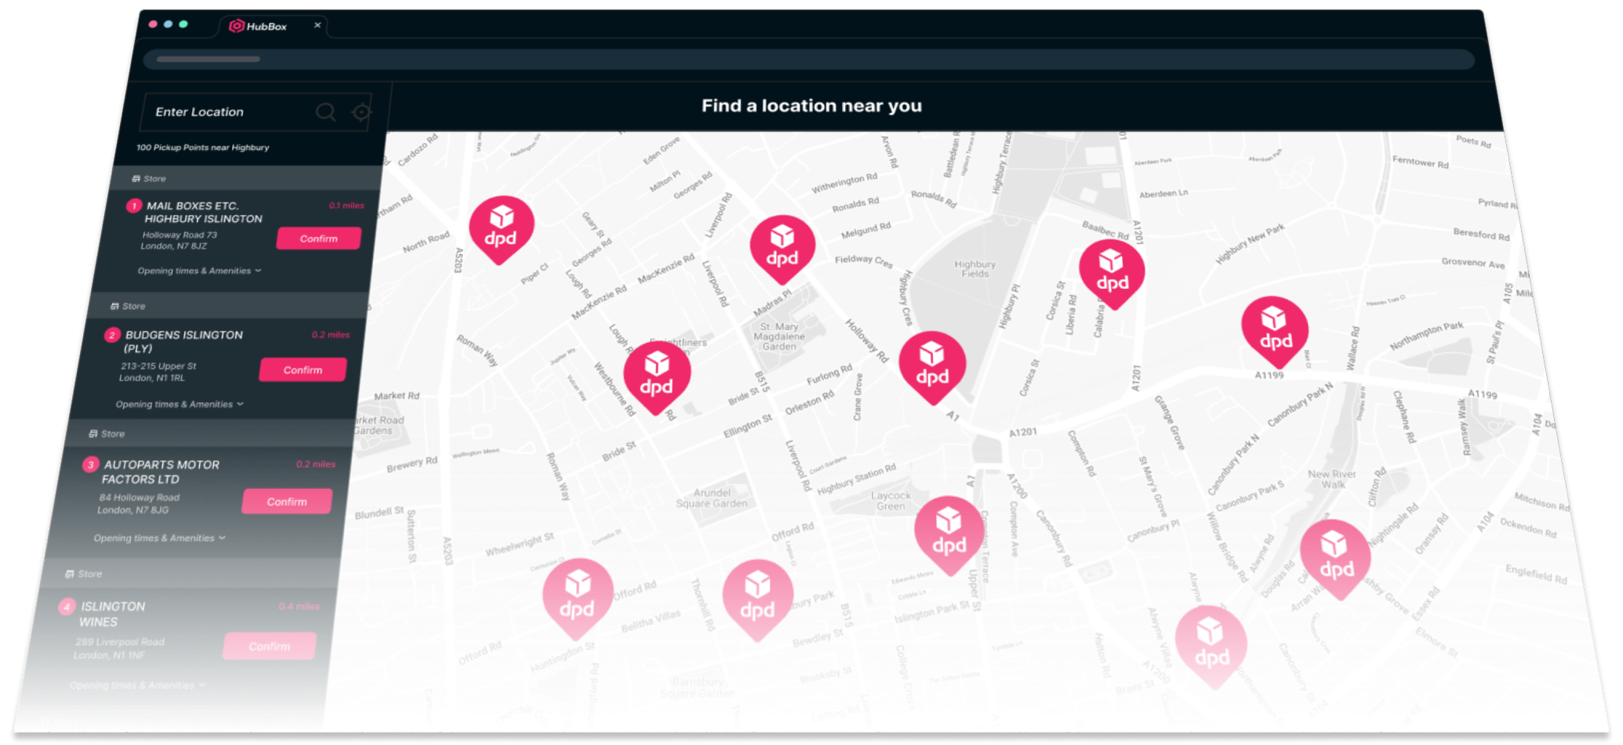
Task: Click the '213-215 Upper St' address line
Action: coord(158,366)
